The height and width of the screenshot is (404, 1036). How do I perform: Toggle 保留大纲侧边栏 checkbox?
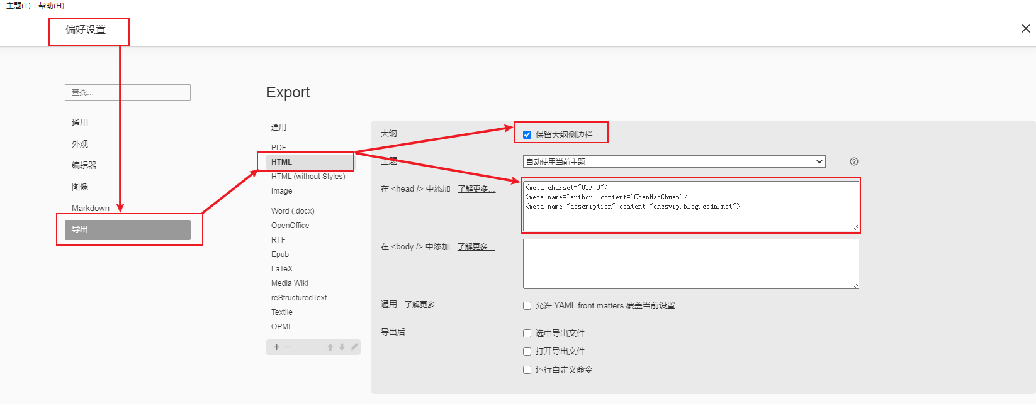click(x=527, y=134)
